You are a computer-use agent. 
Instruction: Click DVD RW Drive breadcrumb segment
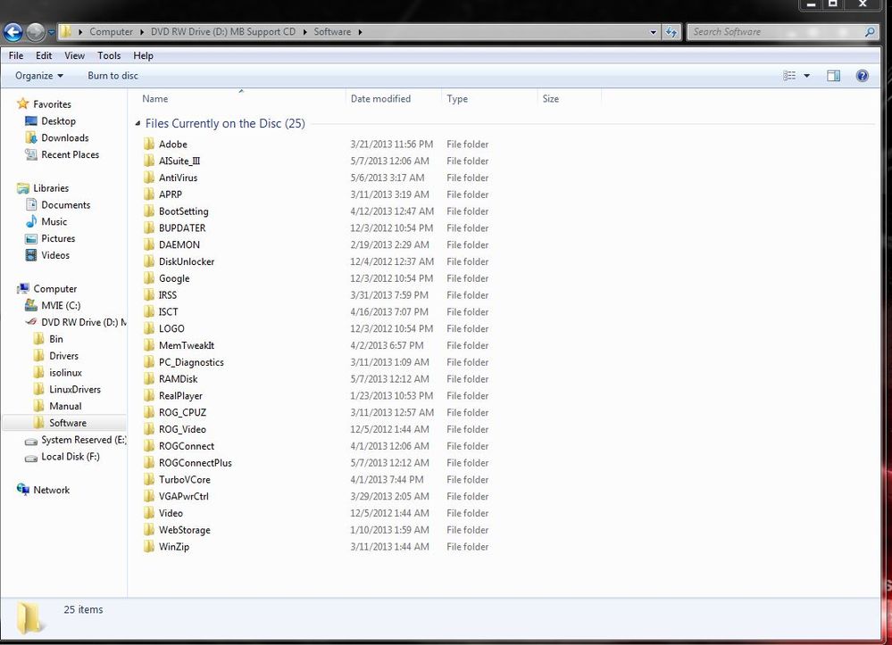click(x=223, y=32)
